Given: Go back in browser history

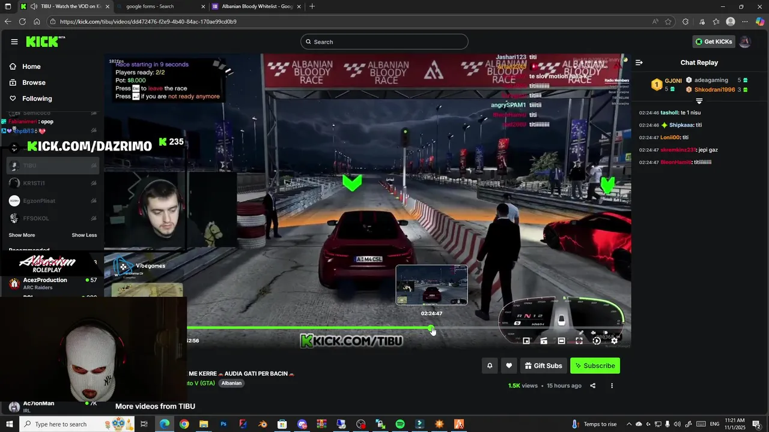Looking at the screenshot, I should click(8, 22).
